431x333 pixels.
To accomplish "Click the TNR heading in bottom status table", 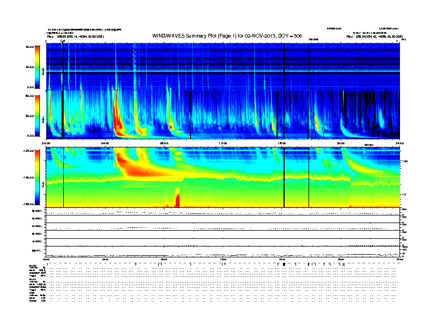I will 32,293.
